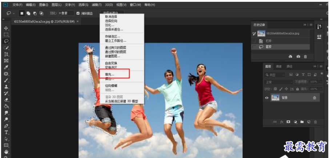329x158 pixels.
Task: Select the Smudge tool
Action: (6, 113)
